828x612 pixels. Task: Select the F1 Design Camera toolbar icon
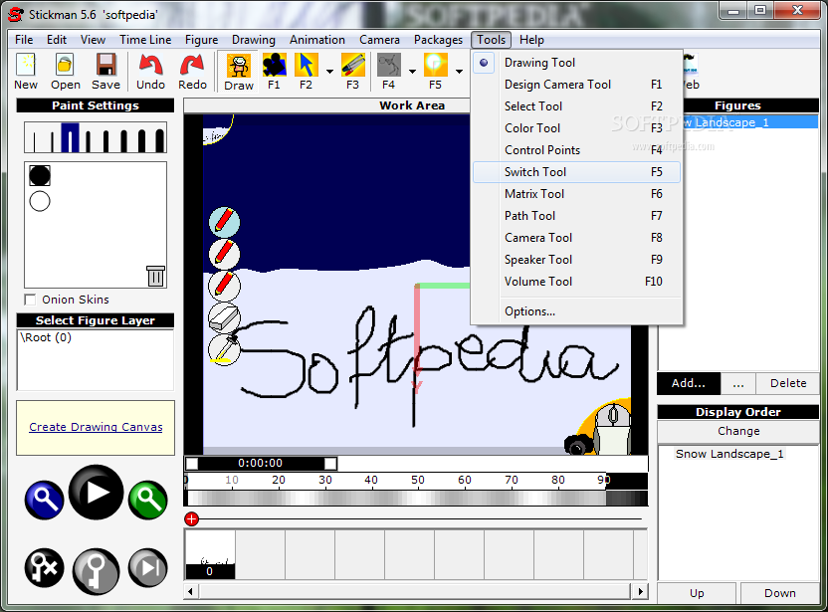point(274,72)
